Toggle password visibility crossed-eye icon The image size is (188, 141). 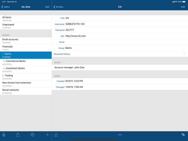click(183, 135)
